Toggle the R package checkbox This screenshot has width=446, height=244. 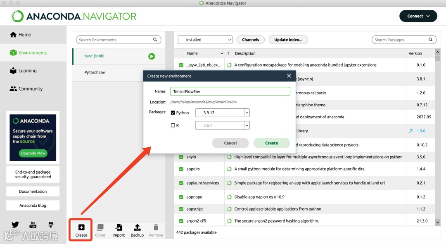coord(173,125)
